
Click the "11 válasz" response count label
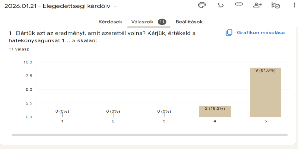point(19,49)
